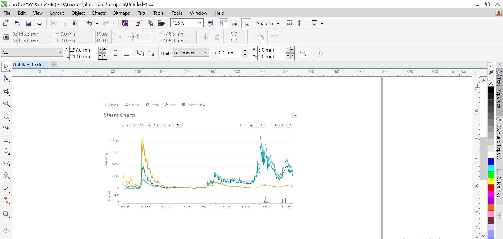The width and height of the screenshot is (503, 239).
Task: Switch page to landscape orientation
Action: pos(127,53)
